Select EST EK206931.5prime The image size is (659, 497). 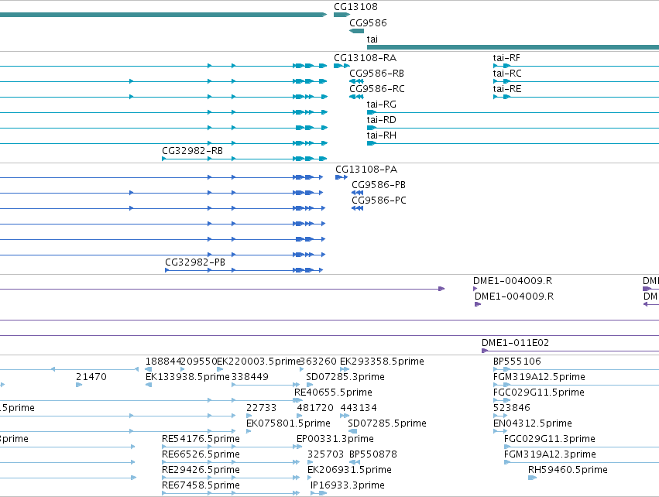[349, 470]
